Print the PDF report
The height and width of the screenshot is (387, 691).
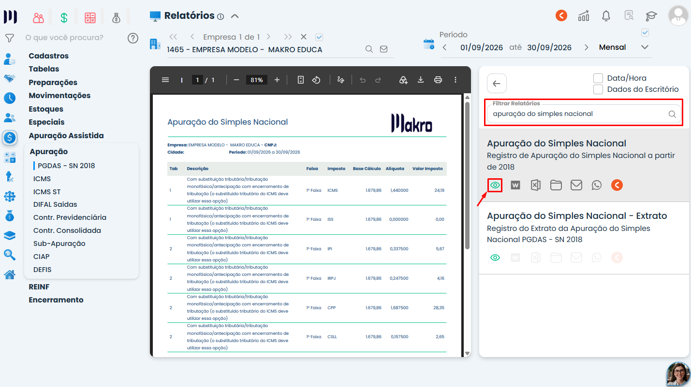(x=438, y=80)
